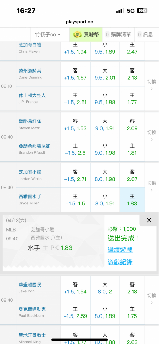Select 大 9.0, 1.91 for 聖路易紅雀
Image resolution: width=159 pixels, height=344 pixels.
click(x=105, y=125)
